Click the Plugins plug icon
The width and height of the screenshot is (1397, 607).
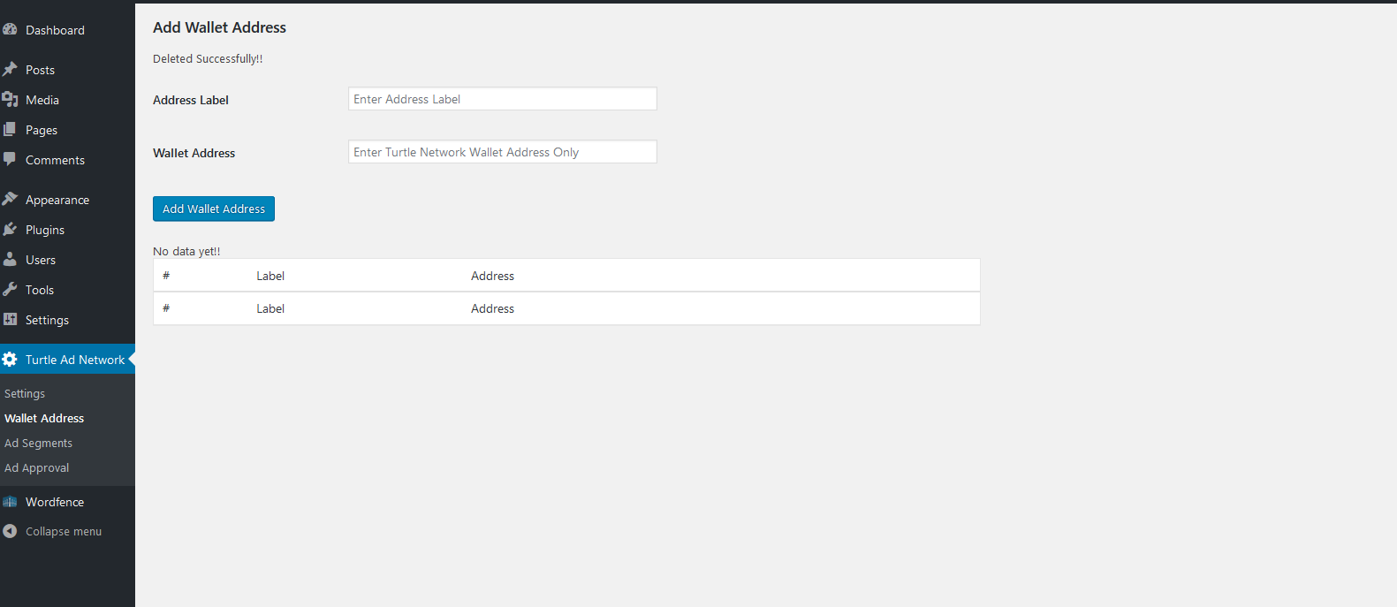click(10, 229)
